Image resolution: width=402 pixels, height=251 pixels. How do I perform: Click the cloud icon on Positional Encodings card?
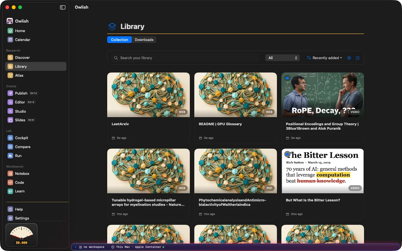[x=287, y=78]
